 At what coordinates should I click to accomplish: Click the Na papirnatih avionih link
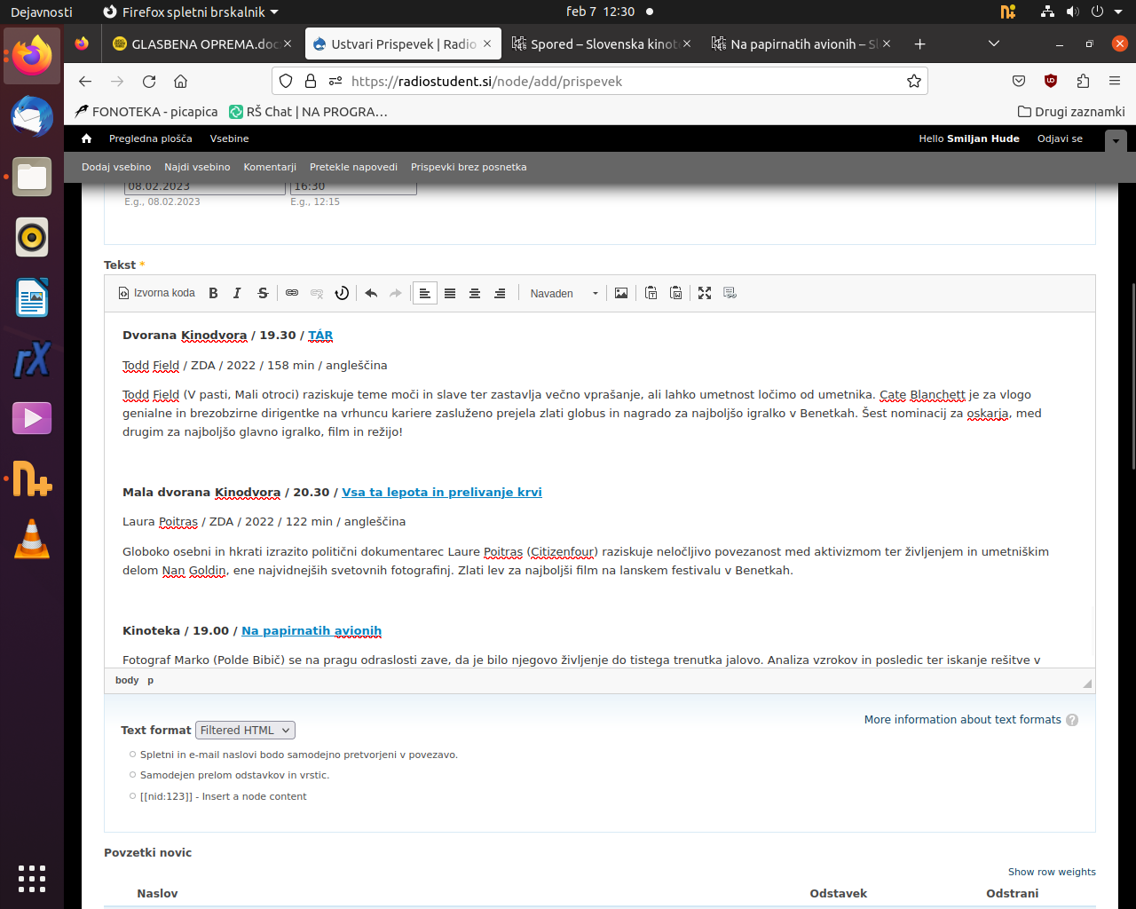[312, 631]
